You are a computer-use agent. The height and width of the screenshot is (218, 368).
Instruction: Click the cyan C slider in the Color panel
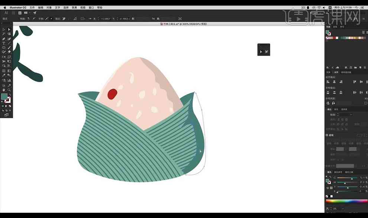click(347, 178)
